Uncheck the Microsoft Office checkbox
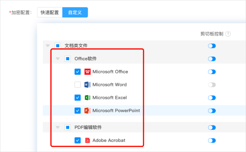 click(77, 72)
